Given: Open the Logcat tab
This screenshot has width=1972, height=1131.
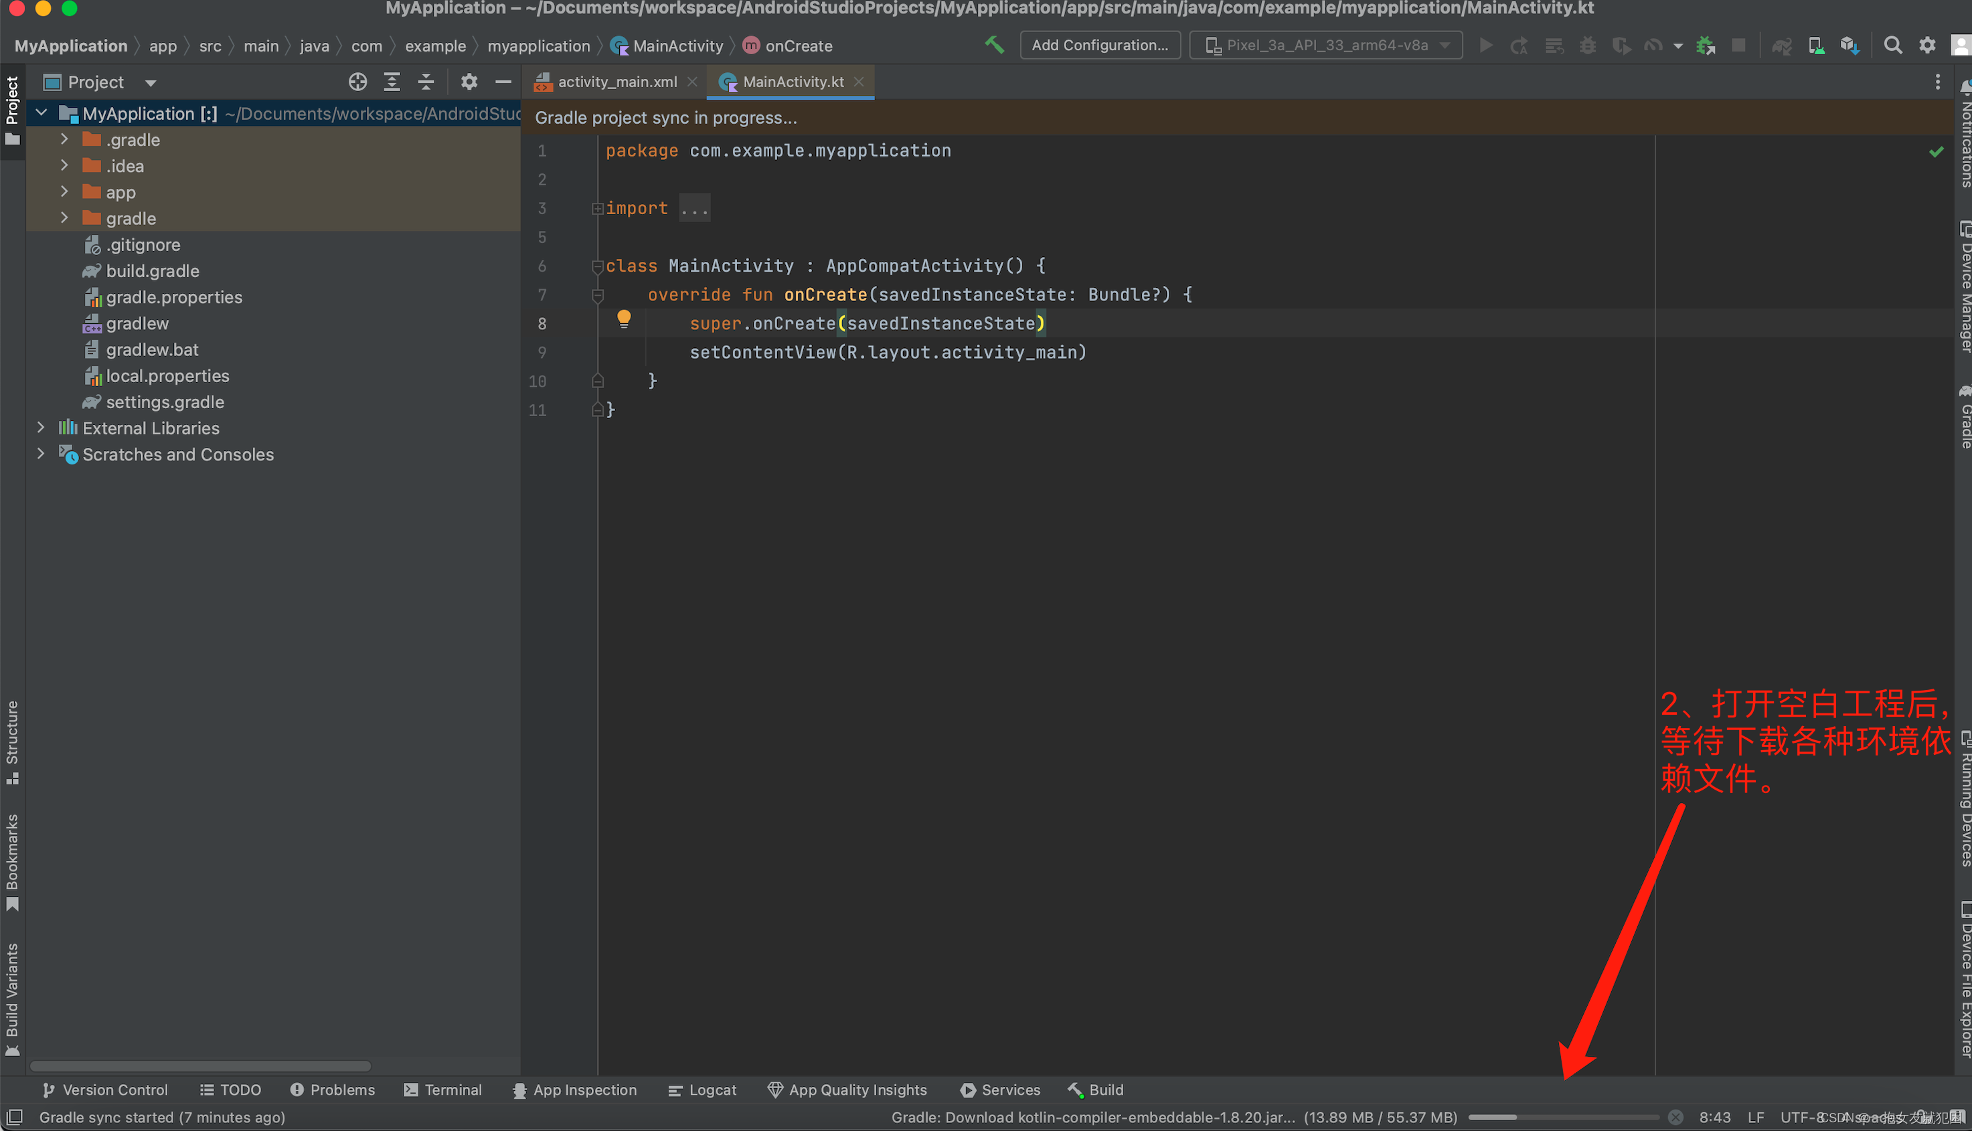Looking at the screenshot, I should click(x=702, y=1089).
